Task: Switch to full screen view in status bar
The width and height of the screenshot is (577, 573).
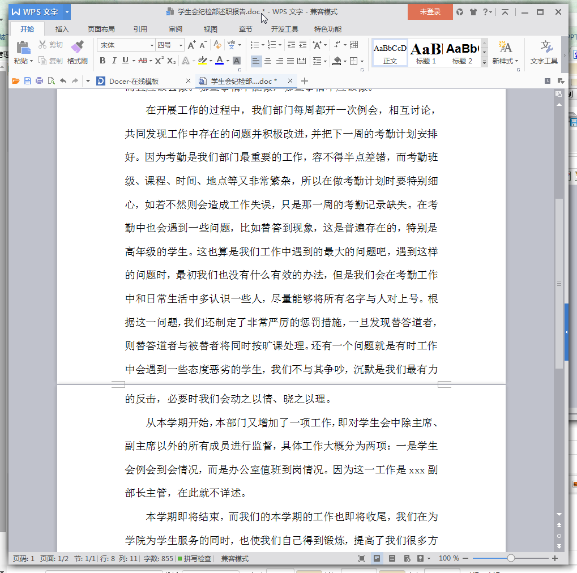Action: point(362,558)
